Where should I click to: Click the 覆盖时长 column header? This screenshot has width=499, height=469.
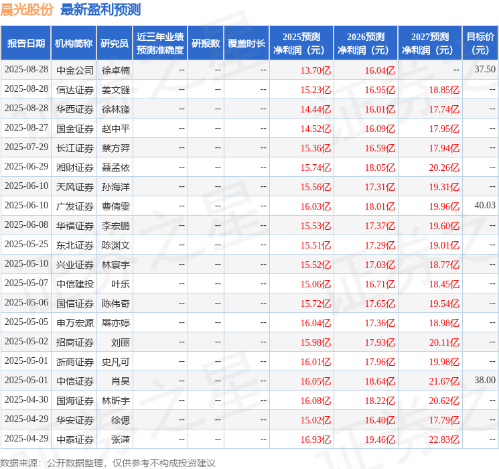(246, 44)
